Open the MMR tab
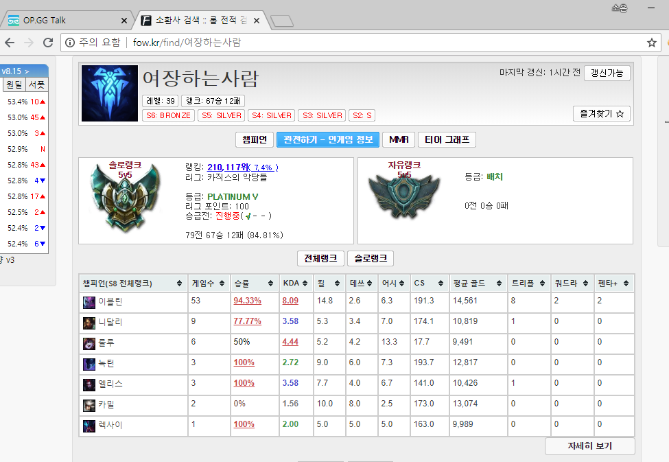 [x=398, y=139]
